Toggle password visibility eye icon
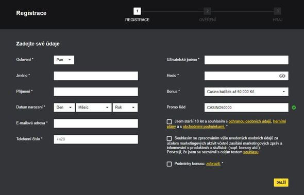Image resolution: width=304 pixels, height=195 pixels. [x=282, y=76]
